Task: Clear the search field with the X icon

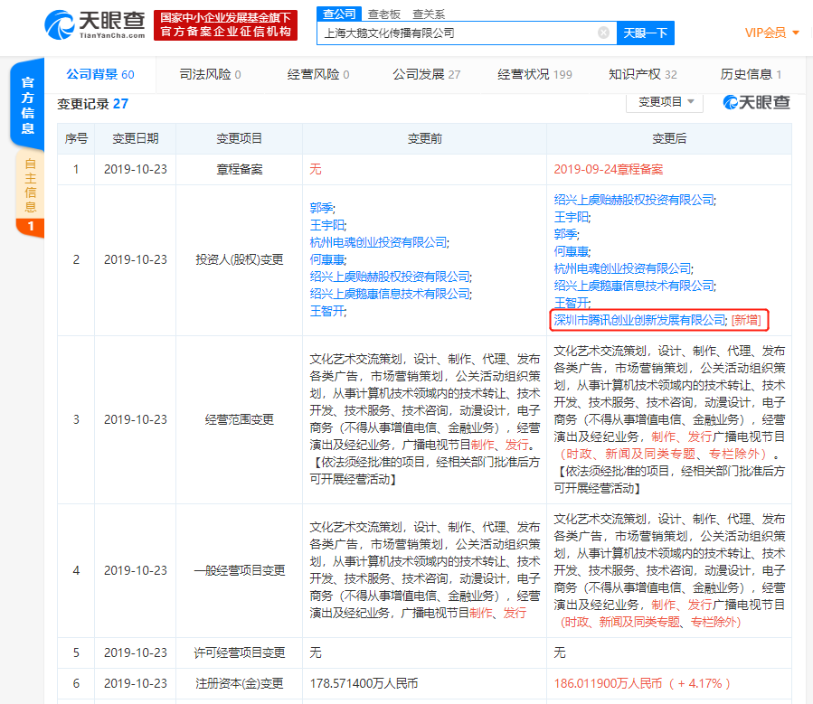Action: (603, 33)
